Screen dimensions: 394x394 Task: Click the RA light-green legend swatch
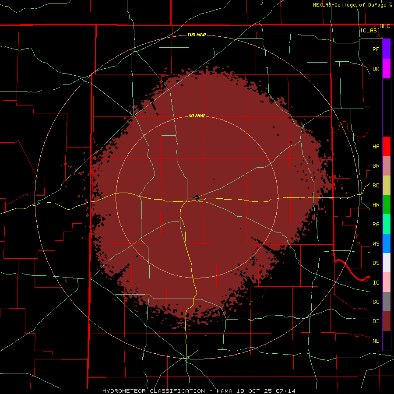(x=387, y=224)
